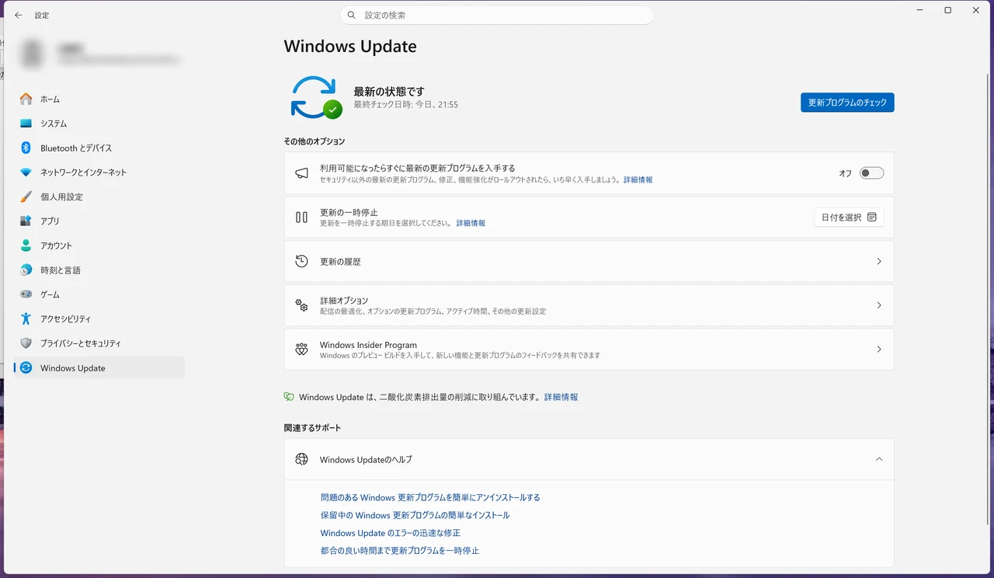Screen dimensions: 994x578
Task: Open 問題のある Windows 更新プログラムを簡単にアンインストールする link
Action: pos(430,497)
